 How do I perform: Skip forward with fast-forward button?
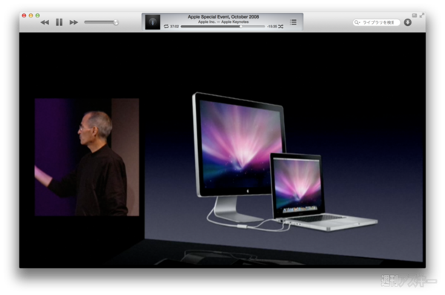coord(73,22)
